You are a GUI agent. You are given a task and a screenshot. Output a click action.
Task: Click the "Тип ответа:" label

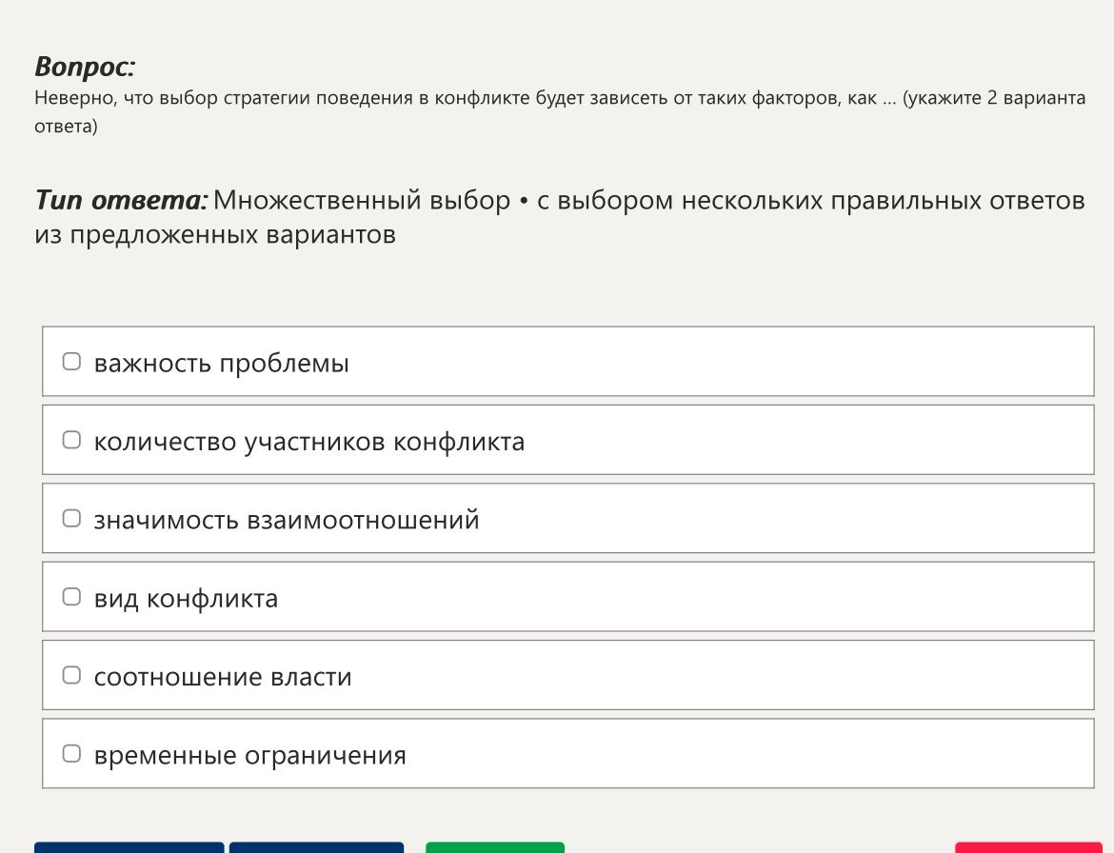(121, 200)
